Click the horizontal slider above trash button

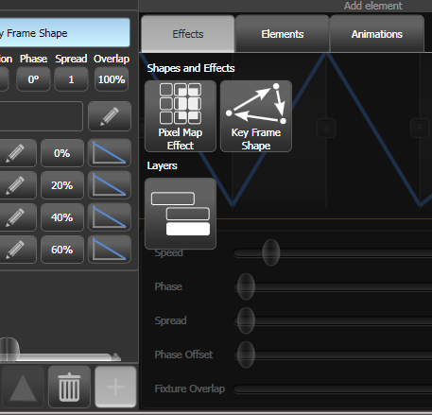pyautogui.click(x=60, y=356)
